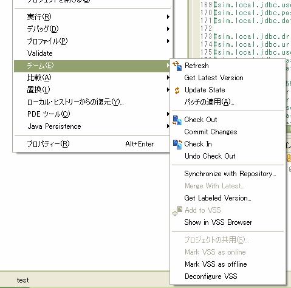Expand the Java Persistence submenu arrow
This screenshot has height=288, width=291.
click(168, 126)
